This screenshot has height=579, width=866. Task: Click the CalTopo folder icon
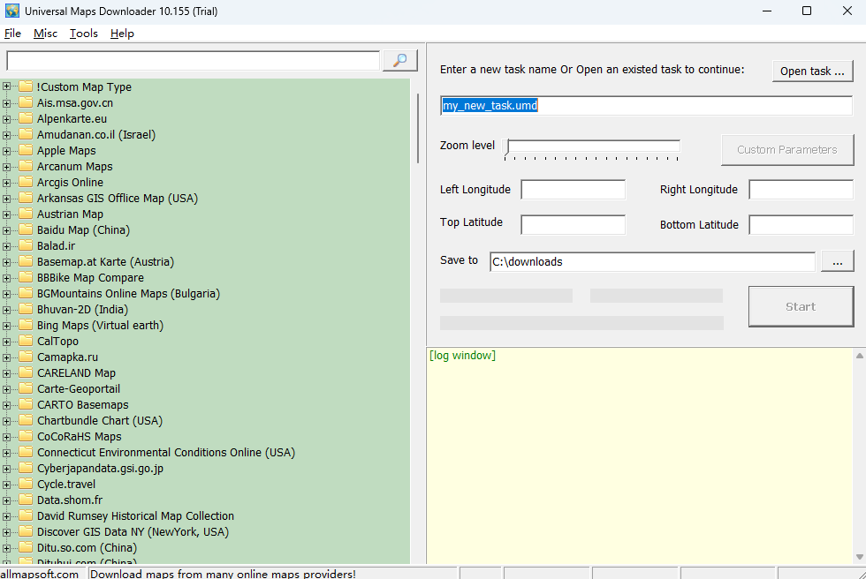tap(25, 341)
